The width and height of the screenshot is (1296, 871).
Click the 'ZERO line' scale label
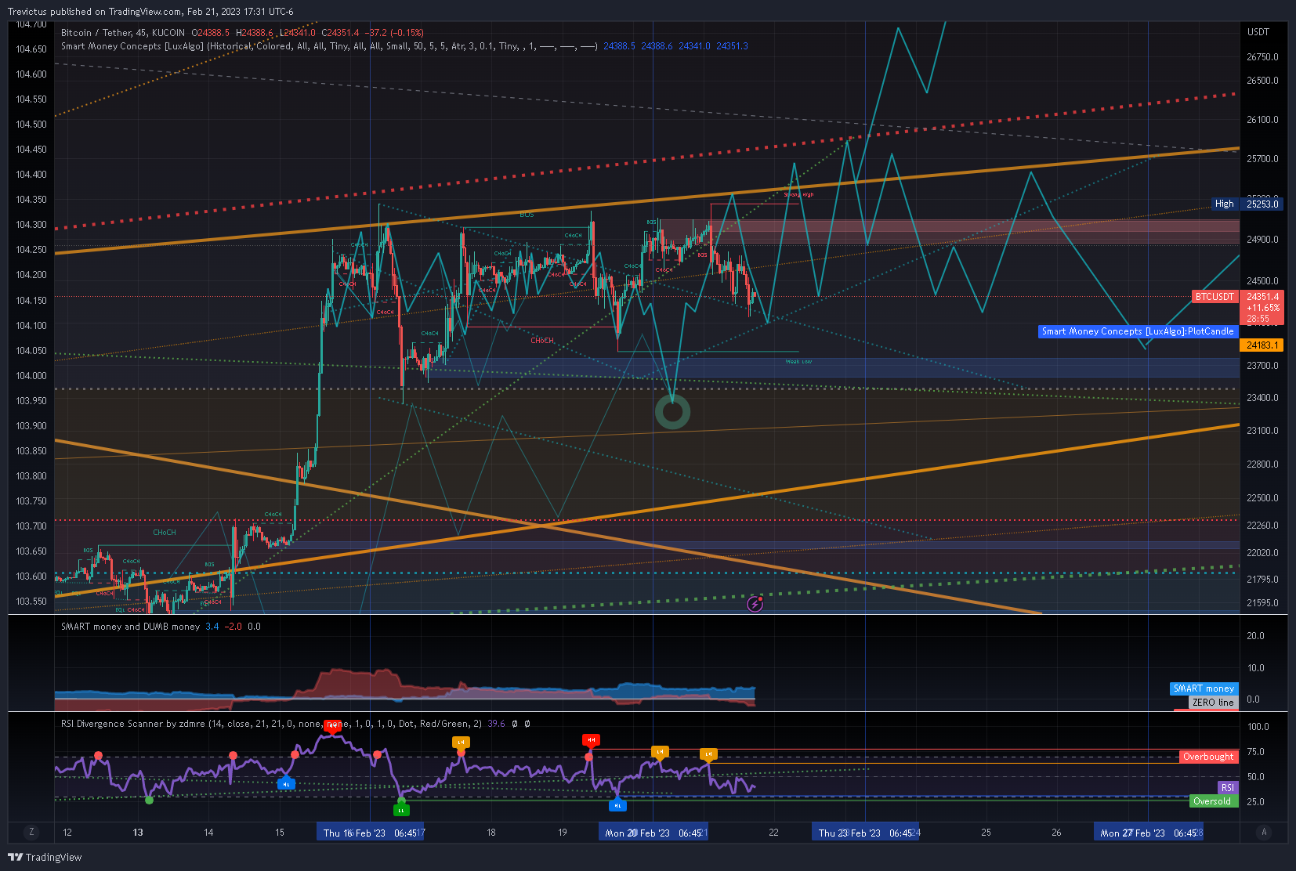[x=1213, y=703]
